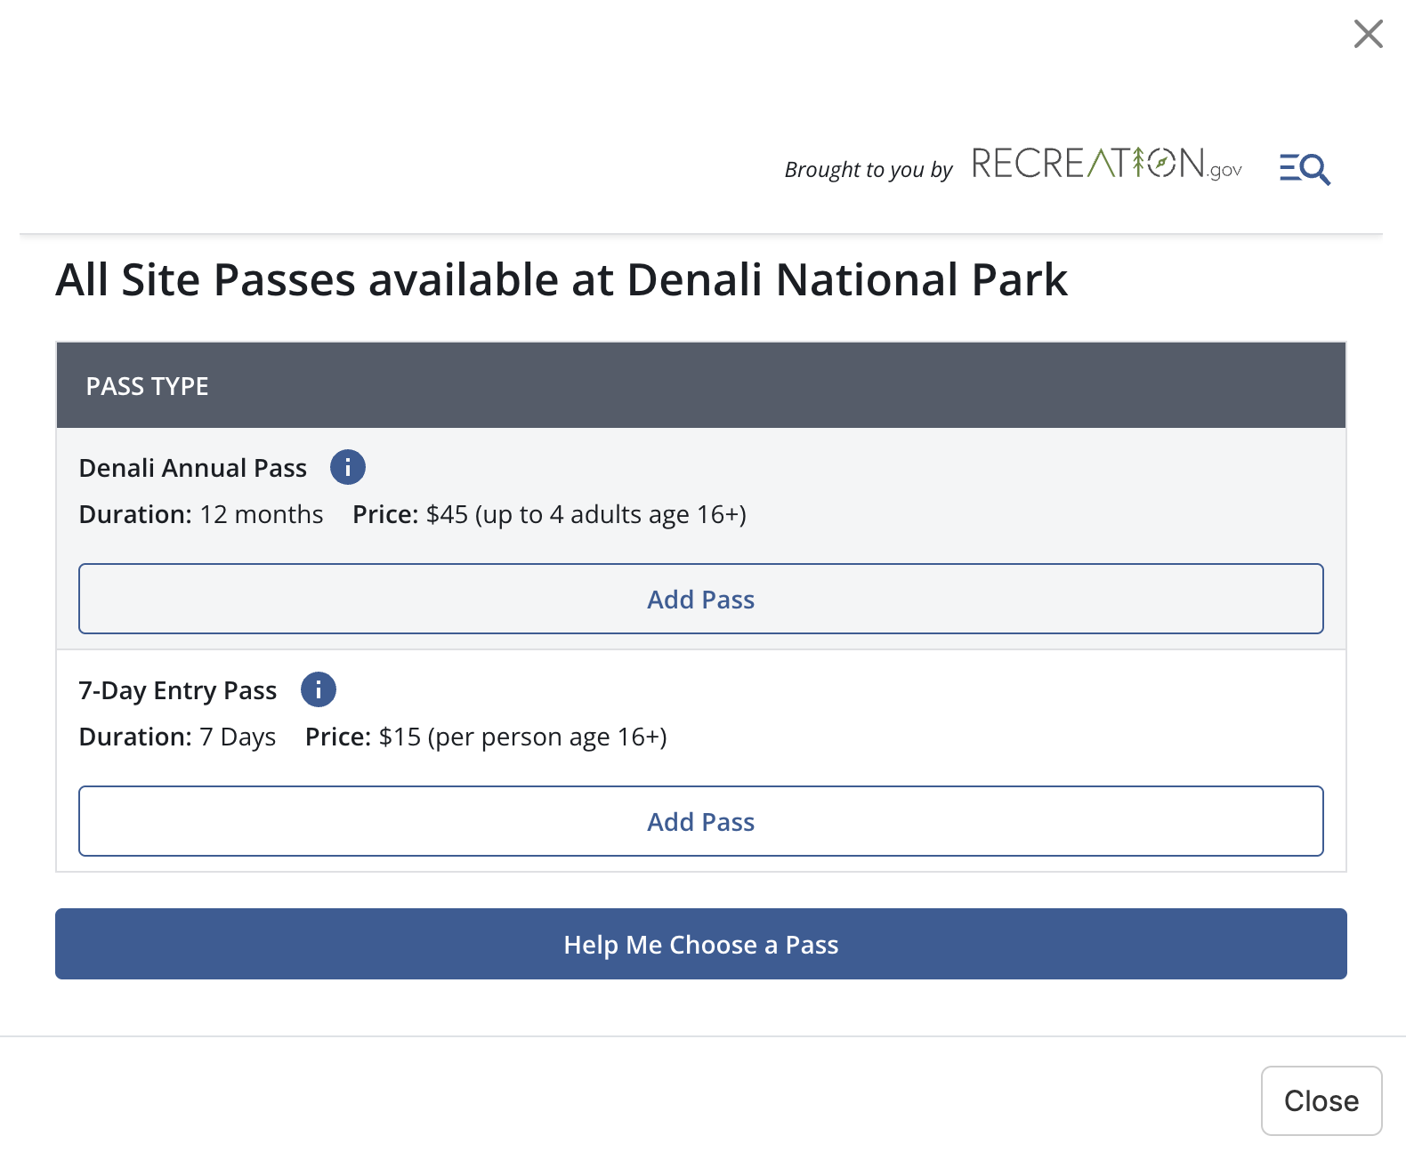Click the Denali Annual Pass title
Viewport: 1406px width, 1160px height.
point(193,468)
